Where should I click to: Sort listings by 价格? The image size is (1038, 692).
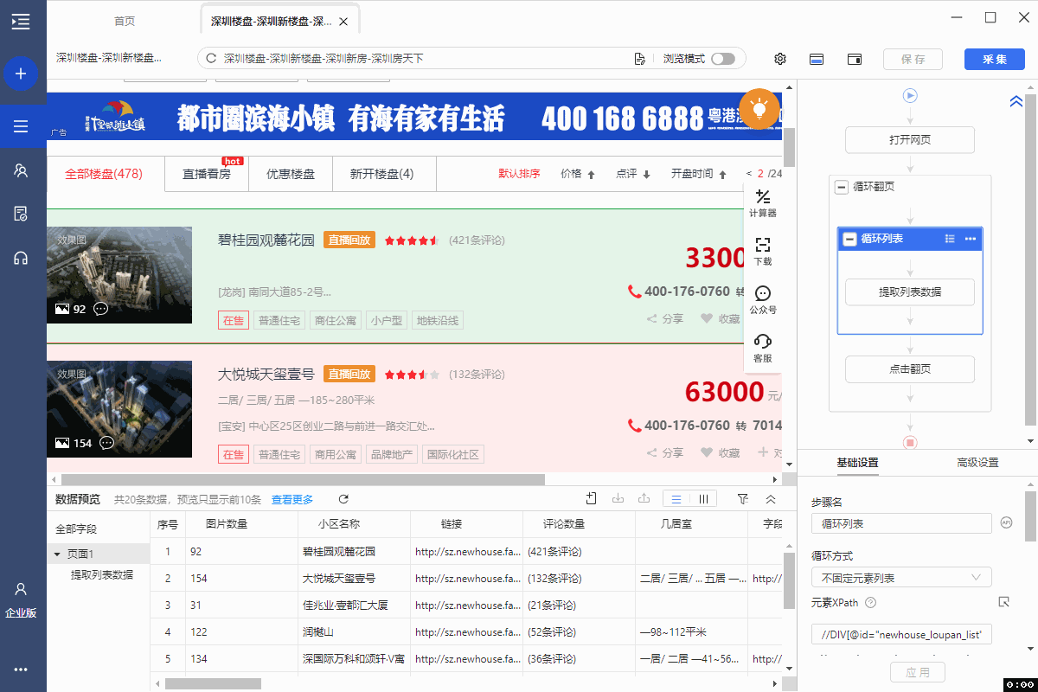(578, 174)
